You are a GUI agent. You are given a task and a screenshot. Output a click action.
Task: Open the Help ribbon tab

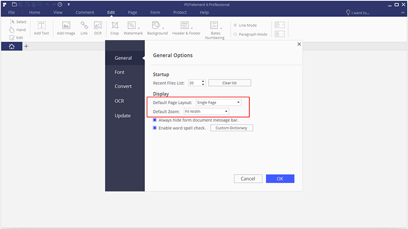[205, 12]
